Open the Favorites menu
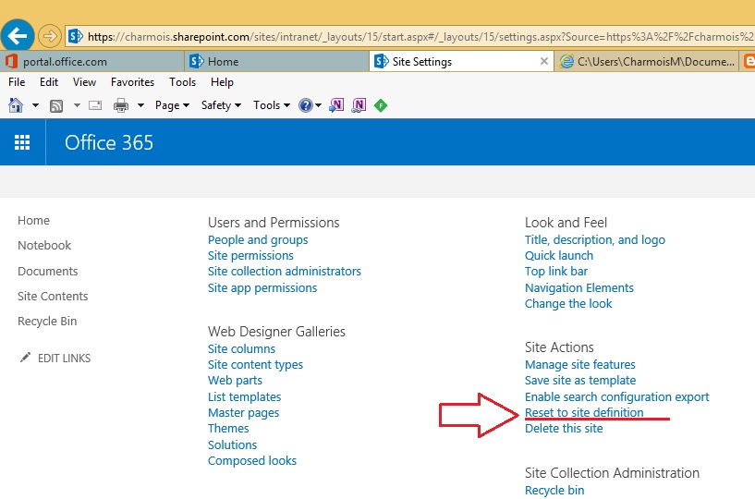The image size is (755, 499). pyautogui.click(x=132, y=82)
